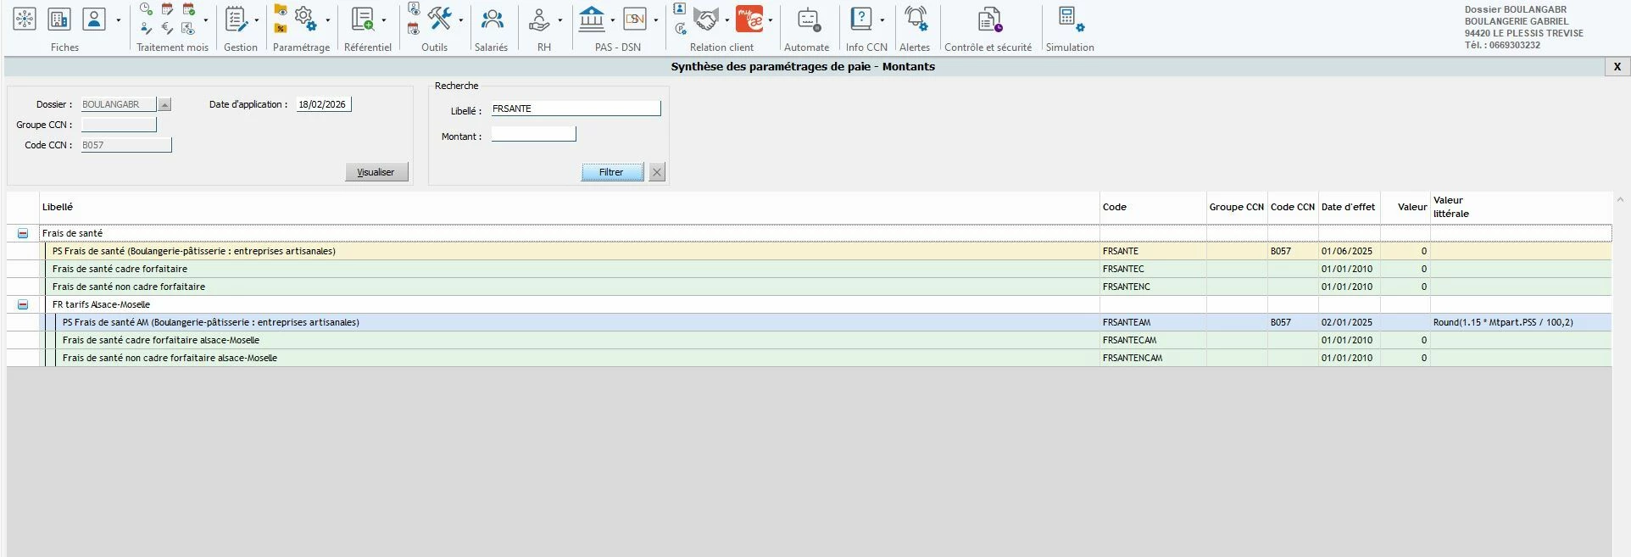The width and height of the screenshot is (1631, 557).
Task: Open the Dossier BOULANGABR selector arrow
Action: [164, 105]
